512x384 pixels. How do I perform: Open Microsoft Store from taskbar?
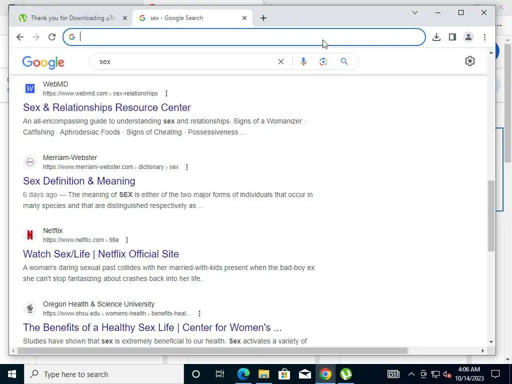[284, 374]
